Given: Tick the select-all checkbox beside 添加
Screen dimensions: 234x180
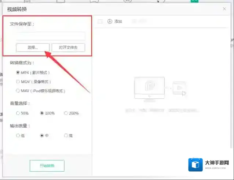Looking at the screenshot, I should tap(100, 22).
